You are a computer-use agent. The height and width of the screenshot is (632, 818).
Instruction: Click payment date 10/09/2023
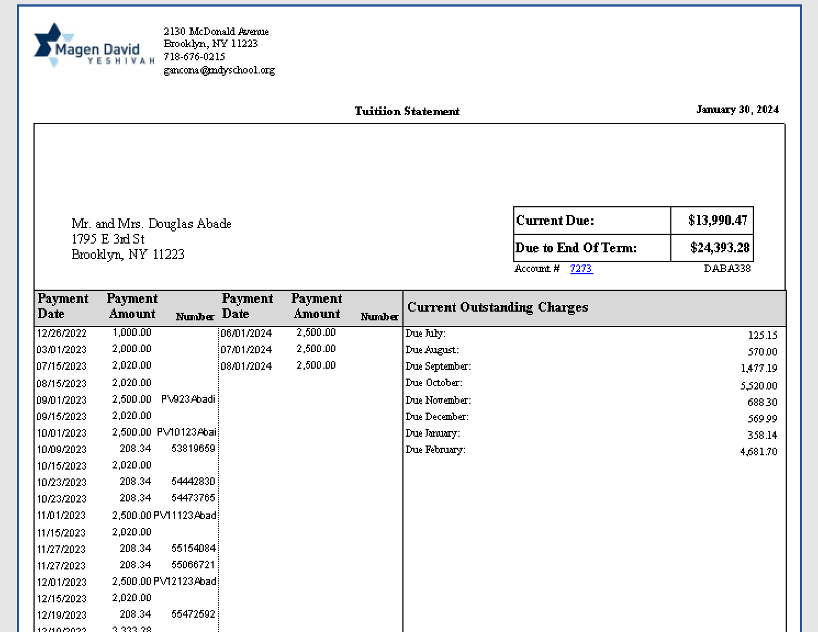pyautogui.click(x=62, y=449)
